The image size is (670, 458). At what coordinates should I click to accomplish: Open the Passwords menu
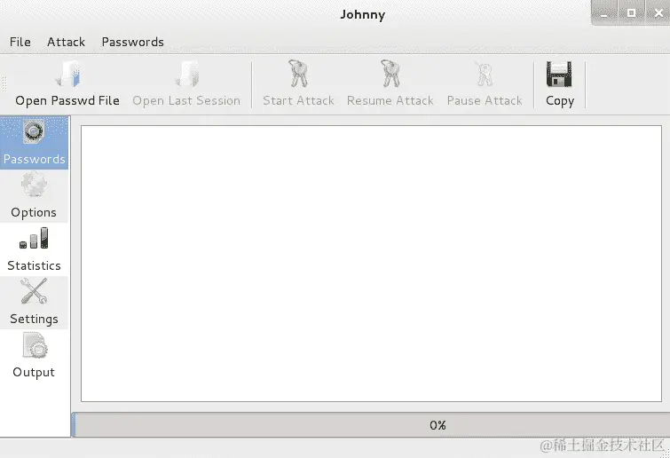tap(132, 42)
